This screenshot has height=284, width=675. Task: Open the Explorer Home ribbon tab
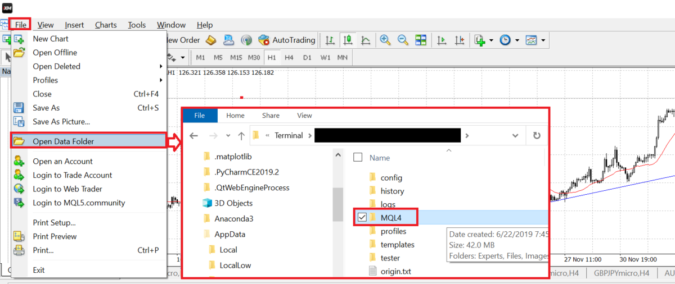[235, 116]
